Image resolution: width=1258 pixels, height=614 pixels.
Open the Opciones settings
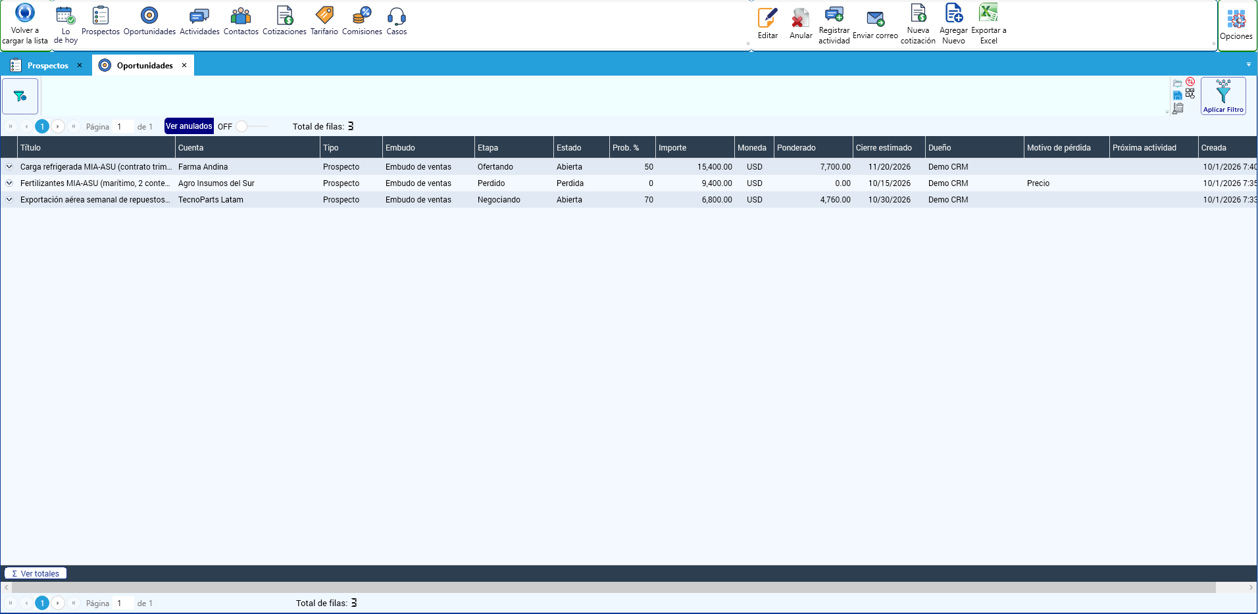[1236, 25]
